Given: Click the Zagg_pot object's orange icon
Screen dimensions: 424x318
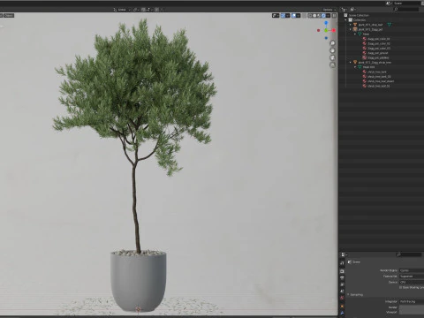Looking at the screenshot, I should [x=355, y=29].
